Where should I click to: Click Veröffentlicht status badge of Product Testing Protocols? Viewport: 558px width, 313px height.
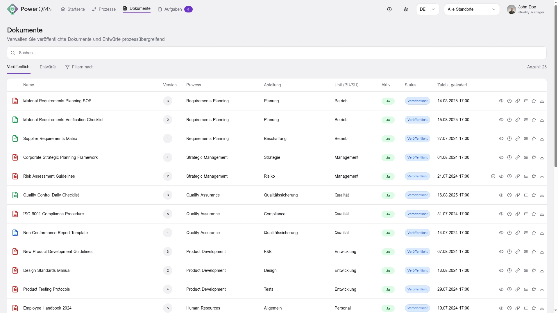click(x=417, y=289)
